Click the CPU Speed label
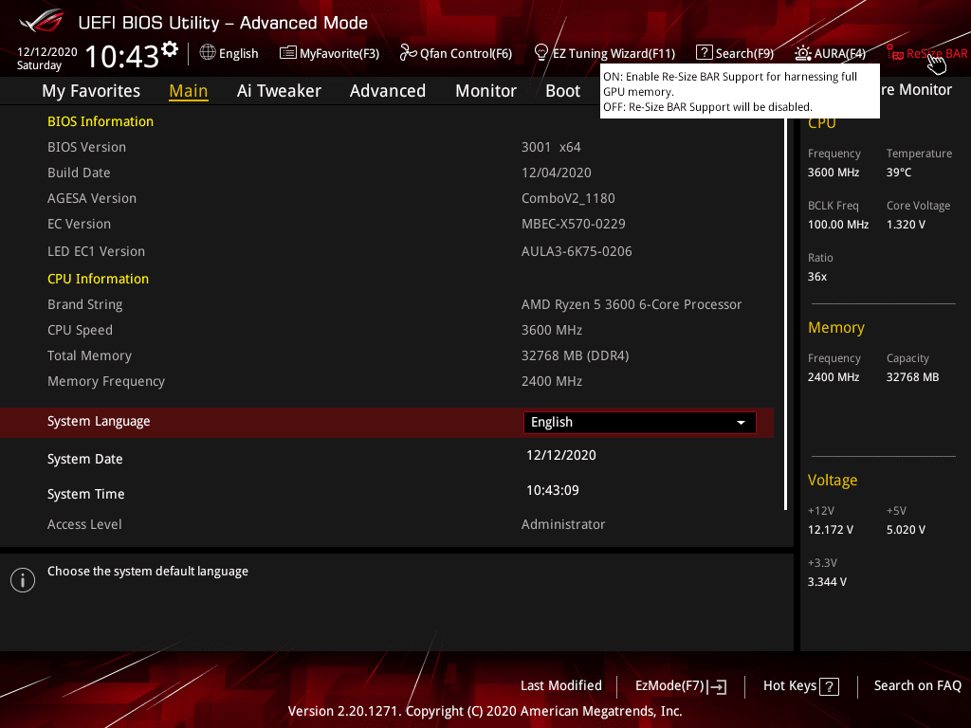Viewport: 971px width, 728px height. (80, 331)
